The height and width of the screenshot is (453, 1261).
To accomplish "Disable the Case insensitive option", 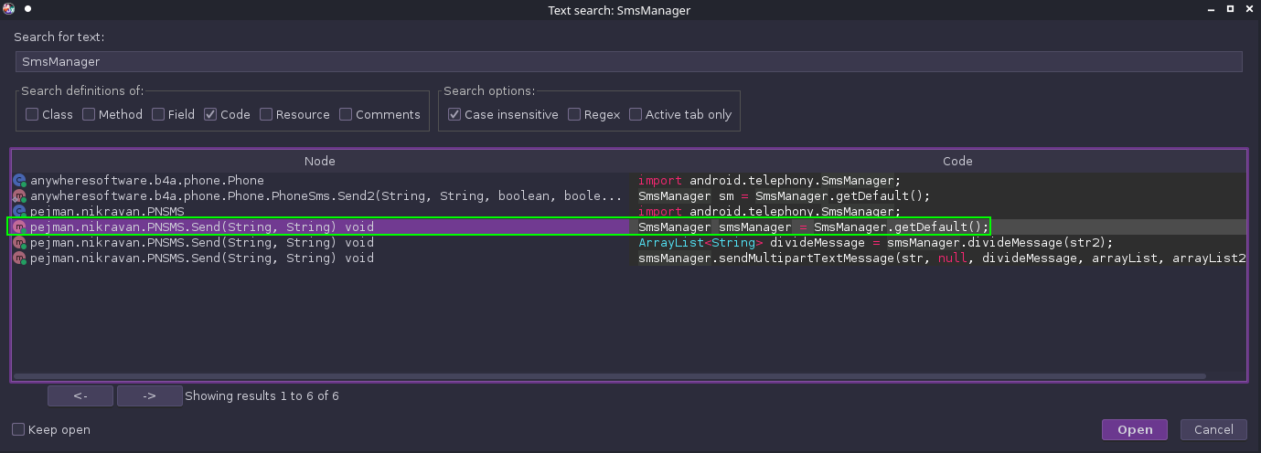I will (x=454, y=114).
